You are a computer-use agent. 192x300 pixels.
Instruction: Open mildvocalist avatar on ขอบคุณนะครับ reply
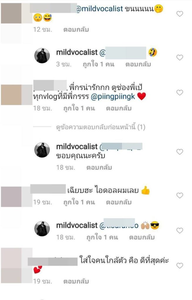point(42,150)
